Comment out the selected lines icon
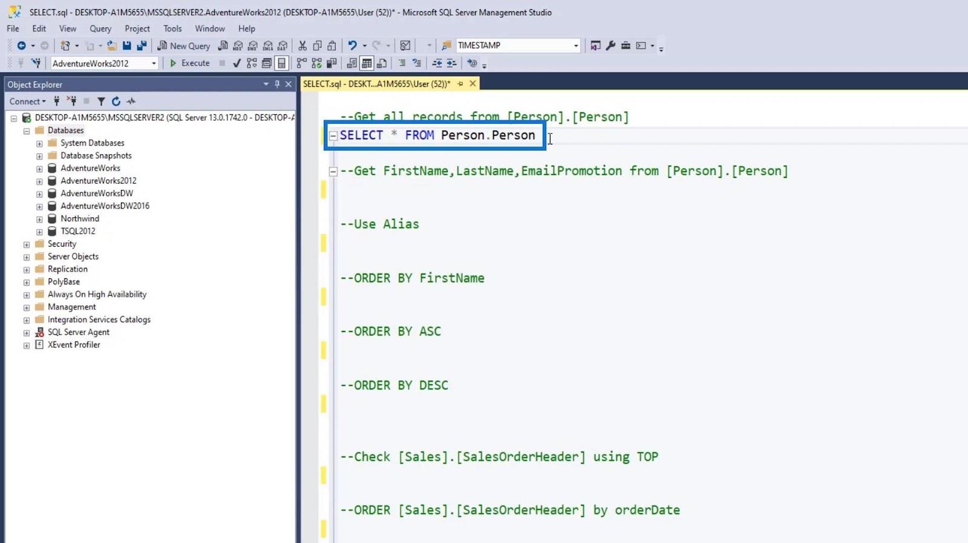Image resolution: width=968 pixels, height=543 pixels. click(x=402, y=63)
